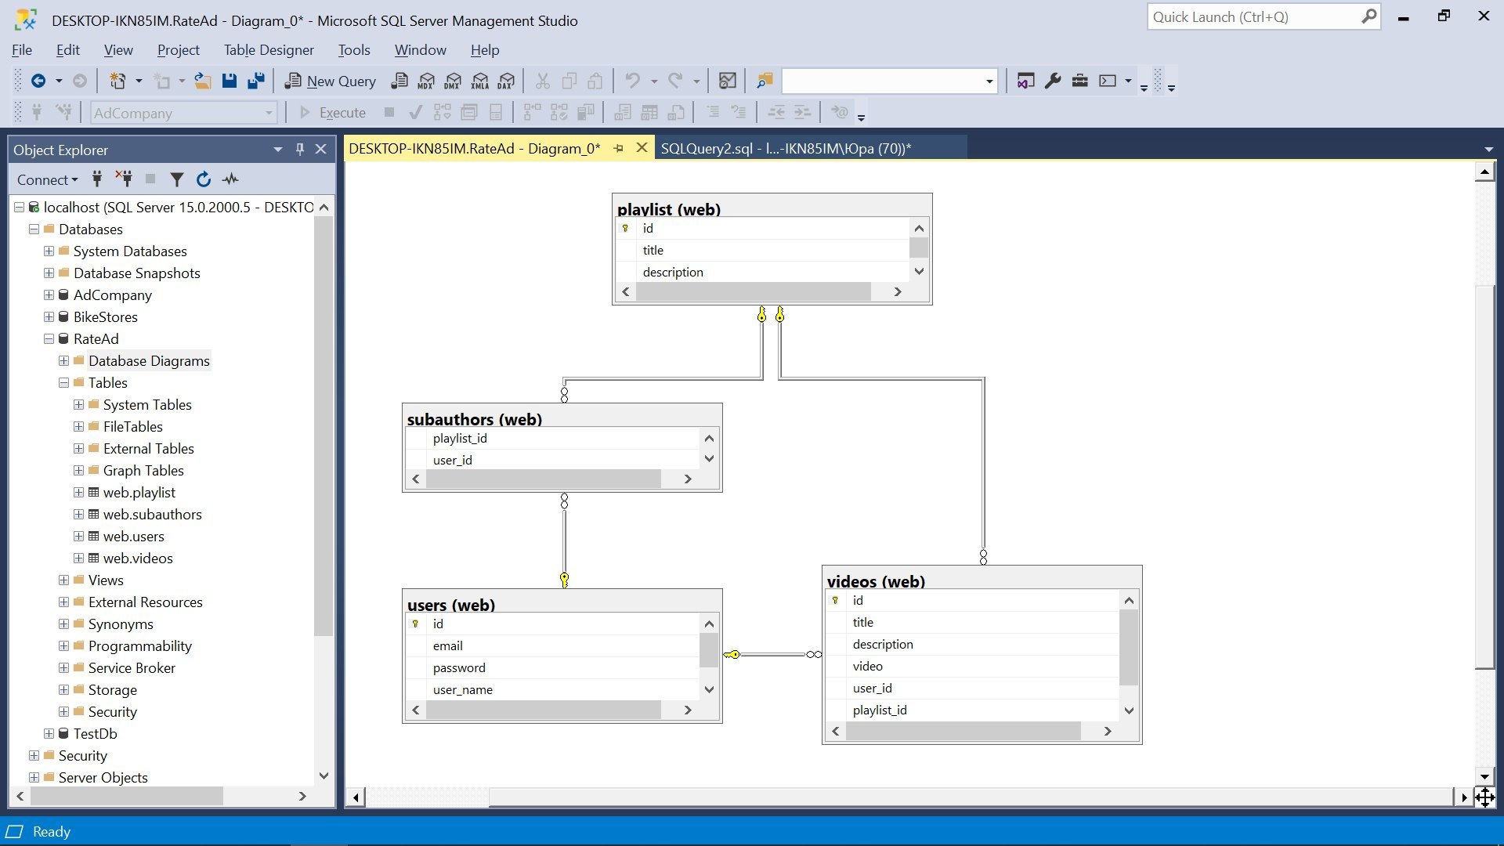1504x846 pixels.
Task: Pin the Object Explorer panel
Action: (299, 149)
